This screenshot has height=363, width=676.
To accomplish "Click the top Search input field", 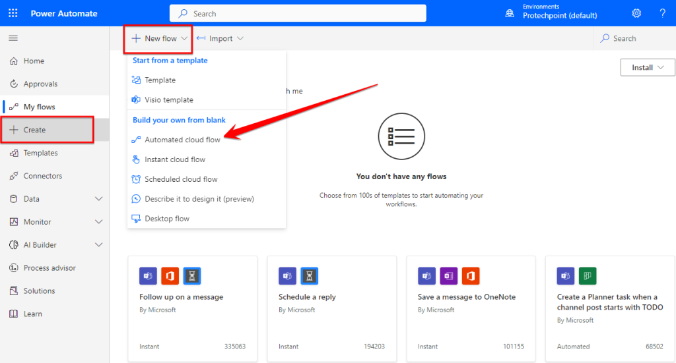I will click(298, 13).
